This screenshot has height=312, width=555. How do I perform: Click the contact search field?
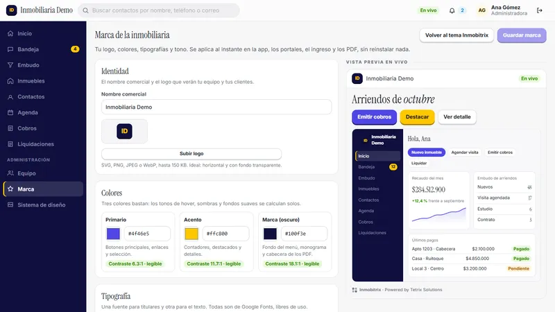coord(159,10)
